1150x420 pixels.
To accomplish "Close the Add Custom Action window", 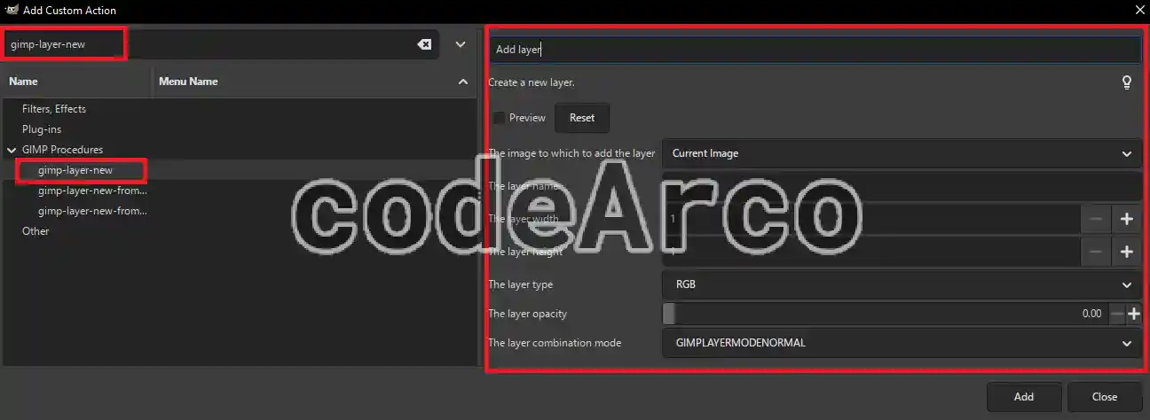I will [x=1139, y=11].
